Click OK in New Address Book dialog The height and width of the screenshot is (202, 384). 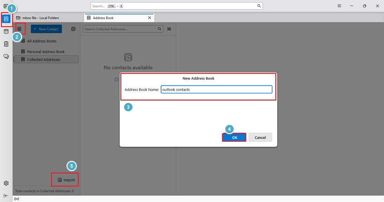[234, 137]
